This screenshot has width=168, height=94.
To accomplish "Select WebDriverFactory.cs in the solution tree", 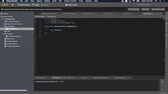I will [15, 36].
